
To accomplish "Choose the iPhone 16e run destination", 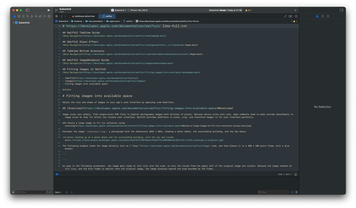I will 137,10.
